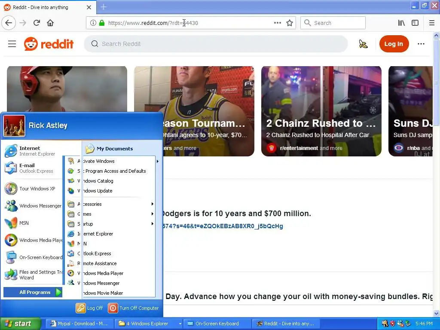Image resolution: width=440 pixels, height=330 pixels.
Task: Click the banana icon next to Log In
Action: (363, 44)
